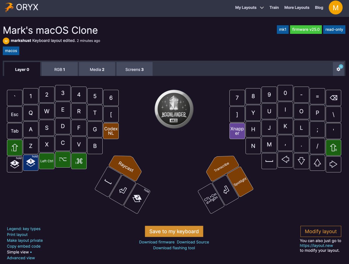Select the Tab key

coord(15,131)
